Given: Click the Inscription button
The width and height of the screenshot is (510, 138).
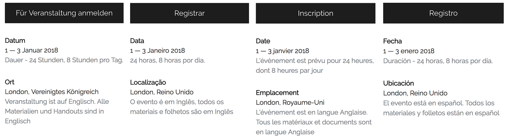Looking at the screenshot, I should click(x=315, y=13).
